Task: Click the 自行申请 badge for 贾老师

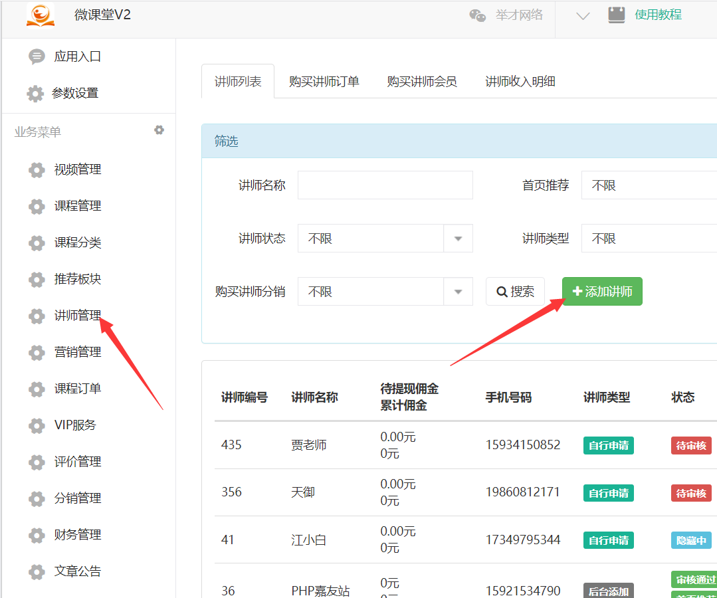Action: click(609, 446)
